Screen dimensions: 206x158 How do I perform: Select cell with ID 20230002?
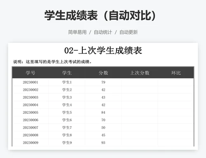pos(30,90)
